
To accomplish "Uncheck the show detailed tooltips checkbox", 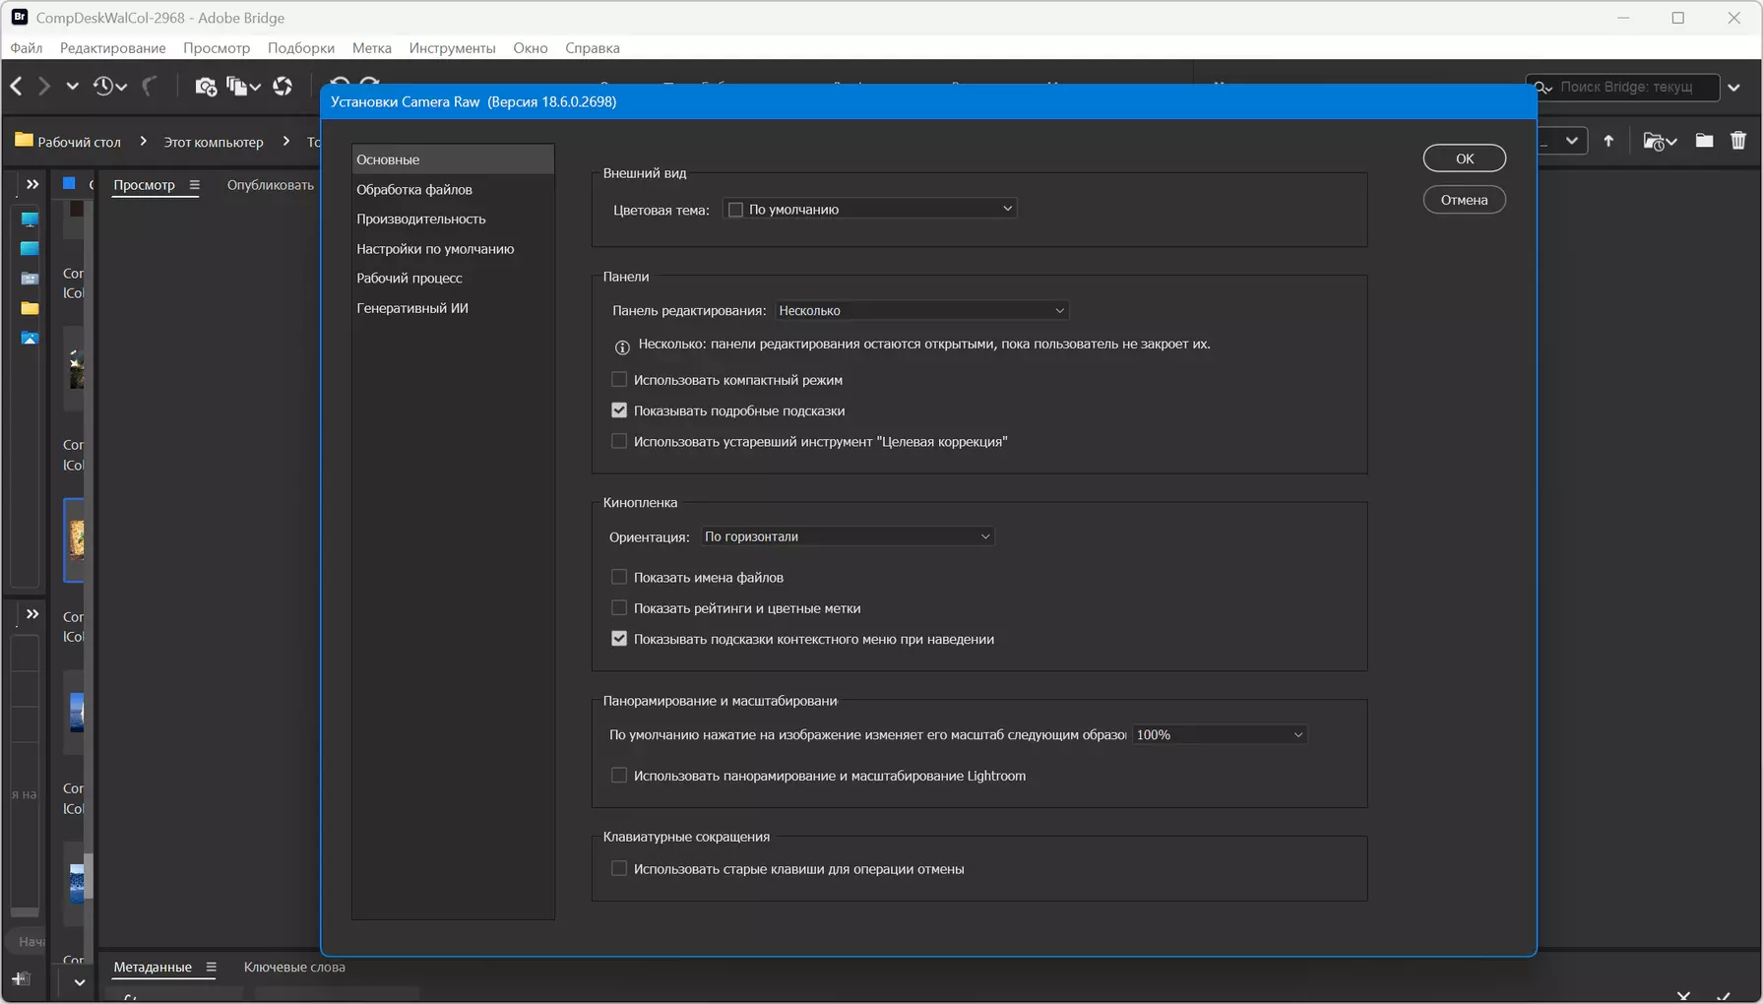I will pyautogui.click(x=619, y=410).
